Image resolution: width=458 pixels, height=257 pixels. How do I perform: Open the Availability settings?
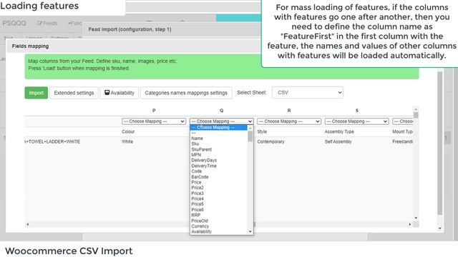(120, 93)
